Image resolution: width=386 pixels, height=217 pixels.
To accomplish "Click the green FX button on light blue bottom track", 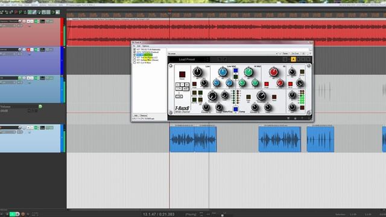I will click(37, 128).
